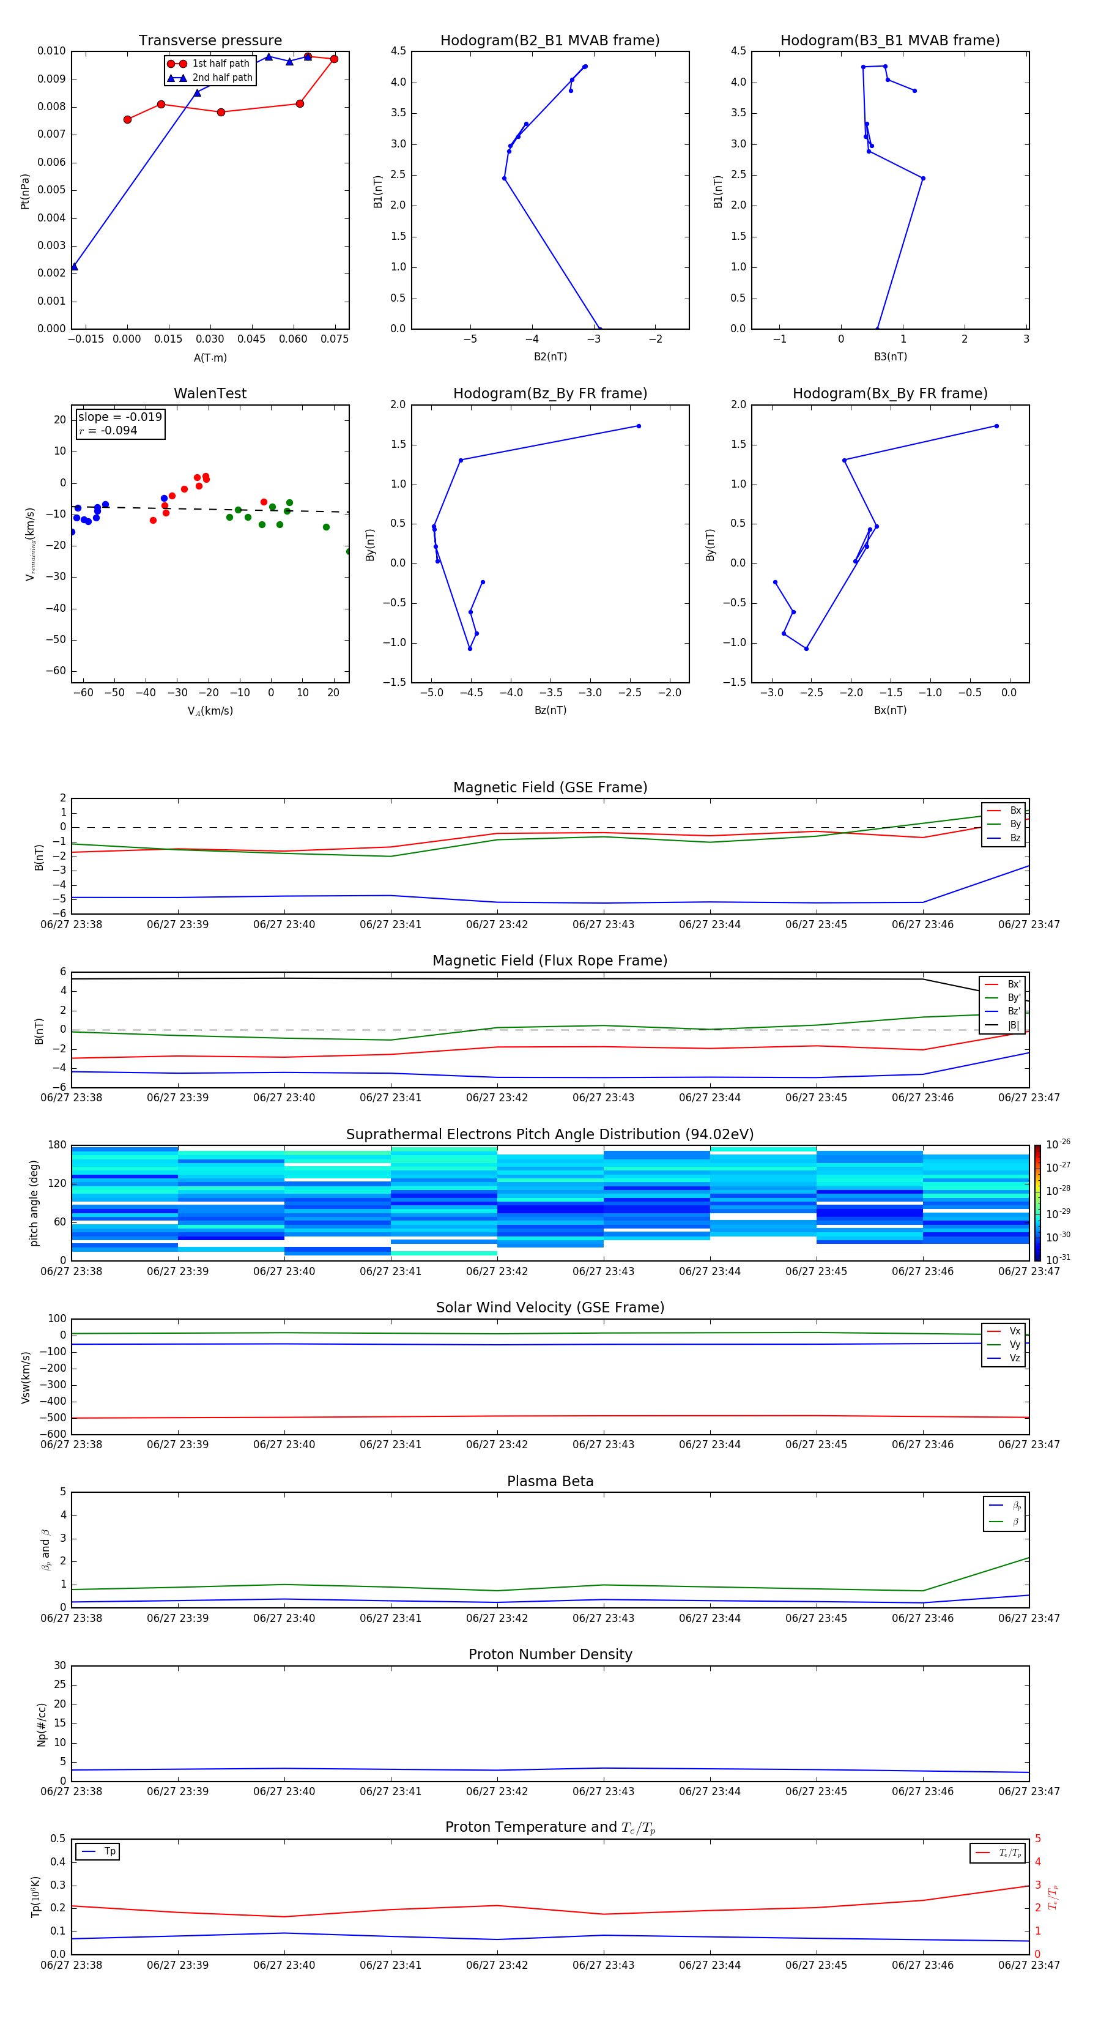The image size is (1101, 2019).
Task: Click the Solar Wind Velocity (GSE Frame) title
Action: point(549,1307)
